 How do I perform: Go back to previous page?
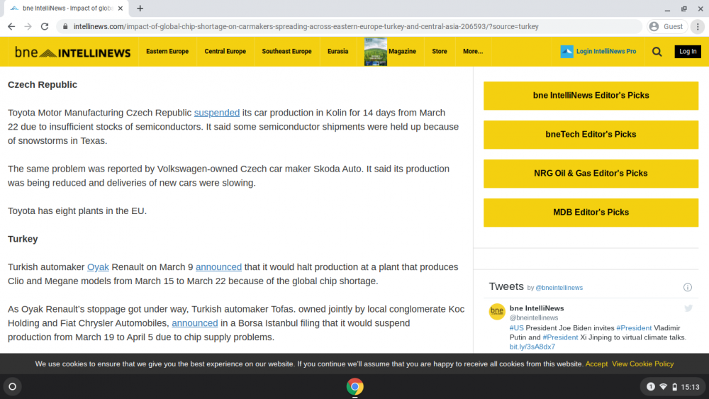coord(11,27)
